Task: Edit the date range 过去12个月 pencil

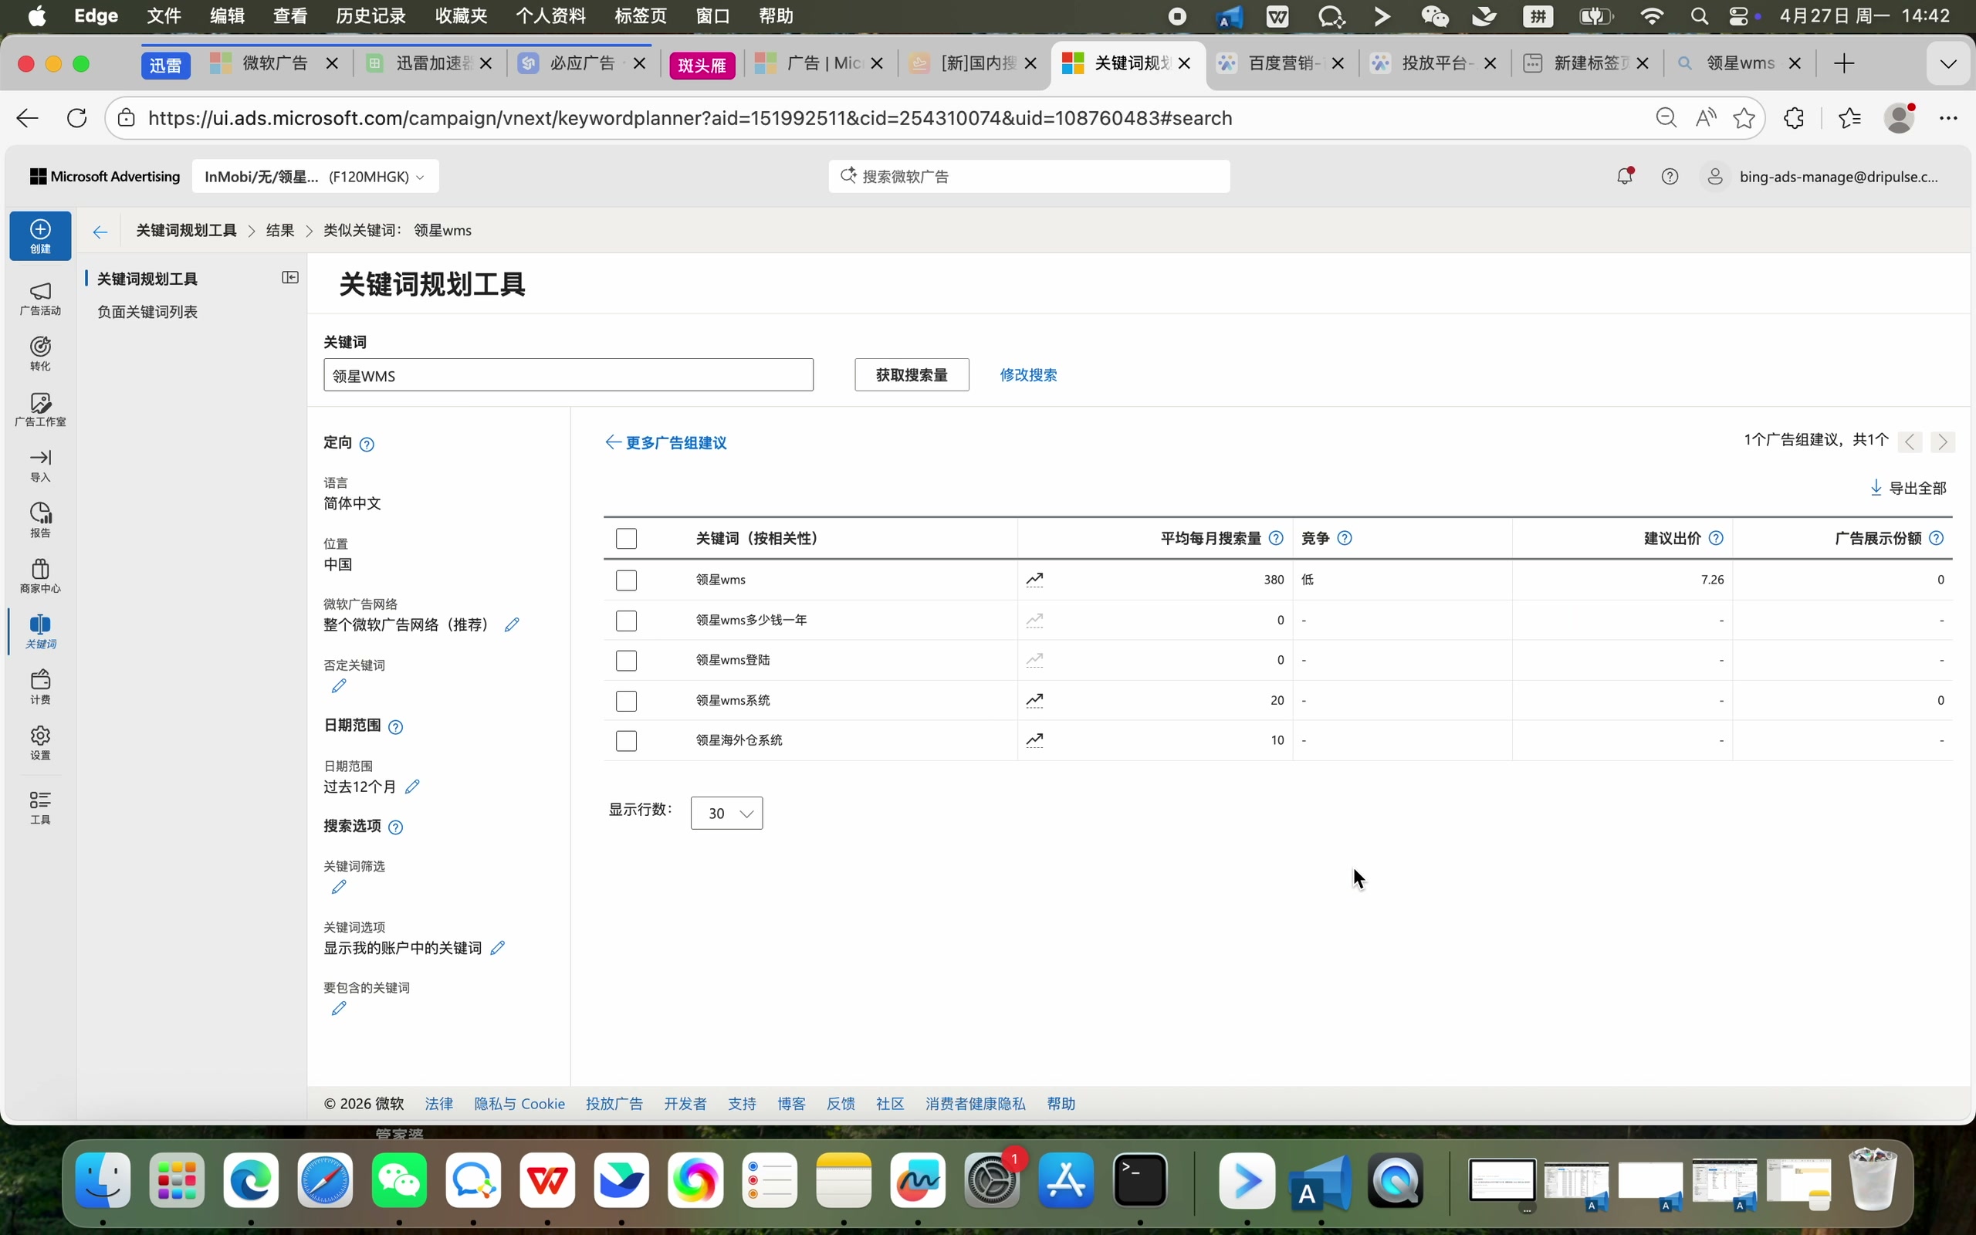Action: click(412, 787)
